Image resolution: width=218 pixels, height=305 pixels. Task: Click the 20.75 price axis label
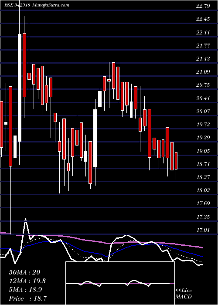[x=203, y=85]
